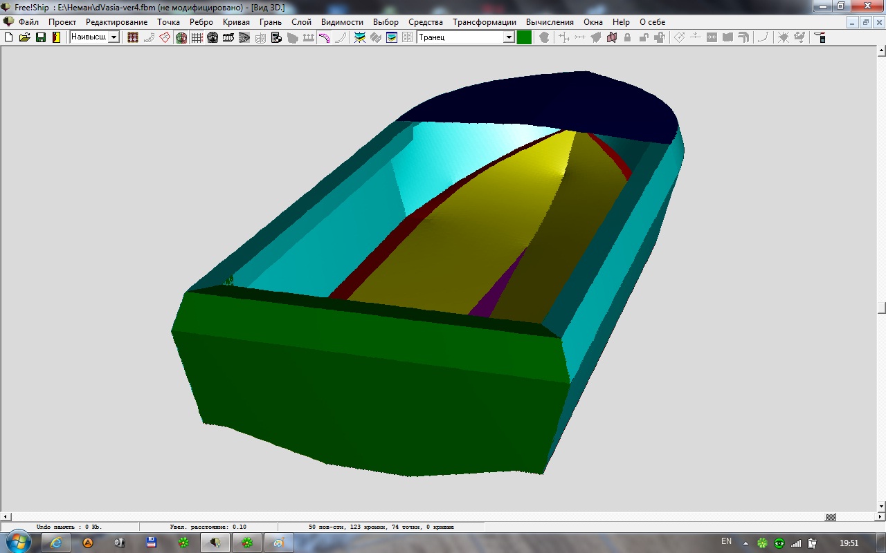Click the paint roller icon in toolbar
The width and height of the screenshot is (886, 553).
point(820,37)
